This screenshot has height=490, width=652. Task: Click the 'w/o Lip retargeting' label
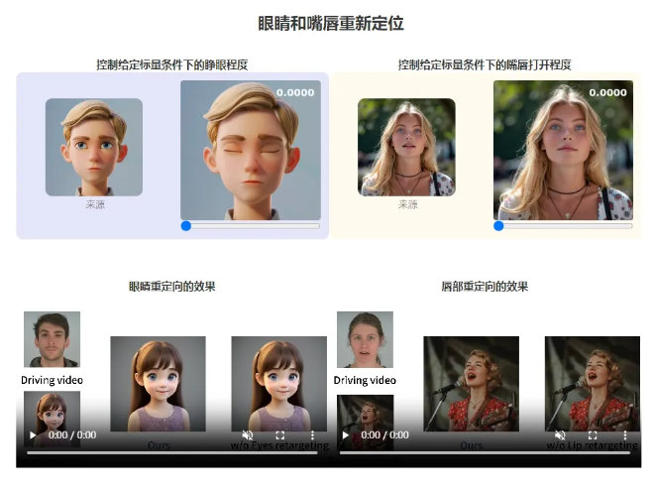(x=593, y=445)
